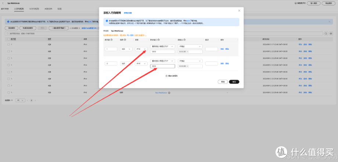Close the add inbound rule dialog
The height and width of the screenshot is (162, 338).
pyautogui.click(x=239, y=11)
